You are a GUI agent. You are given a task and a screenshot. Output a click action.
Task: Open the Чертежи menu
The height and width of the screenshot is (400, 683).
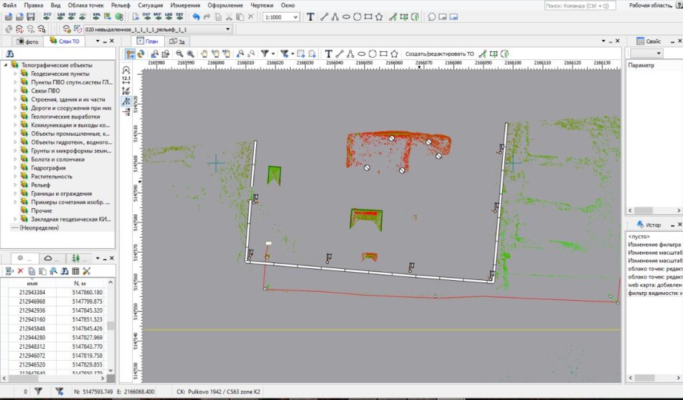[261, 5]
